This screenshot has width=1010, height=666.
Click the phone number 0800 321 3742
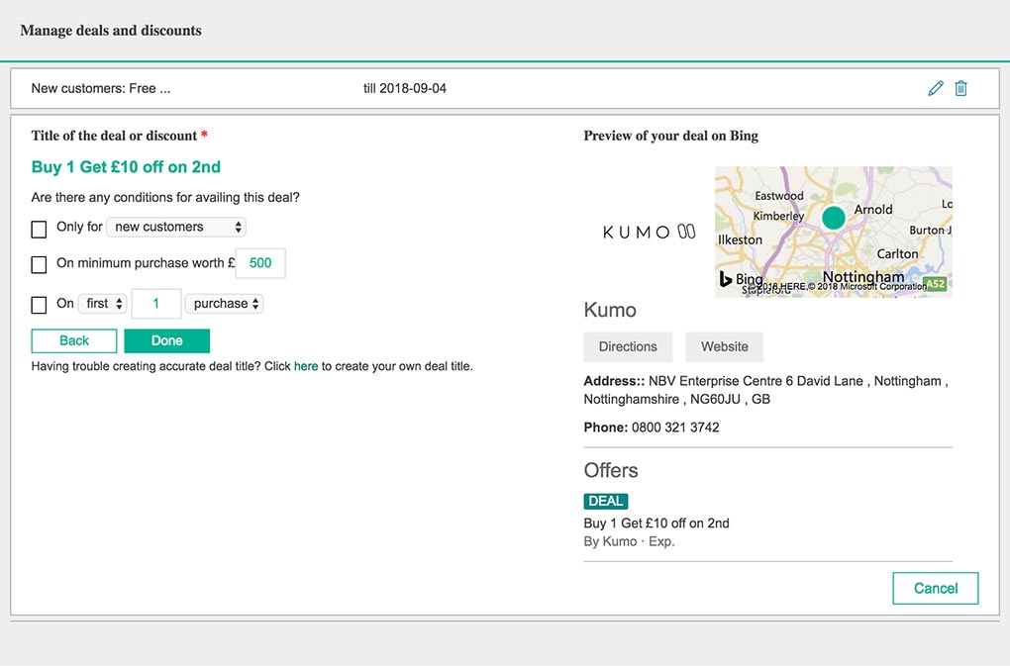[675, 428]
